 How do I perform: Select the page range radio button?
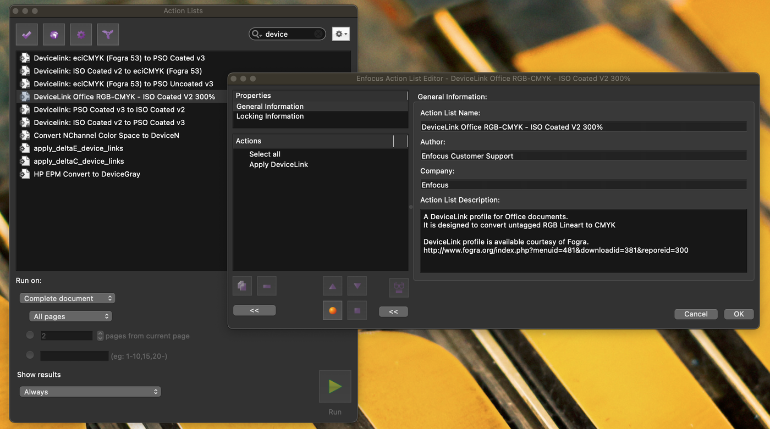click(x=30, y=355)
